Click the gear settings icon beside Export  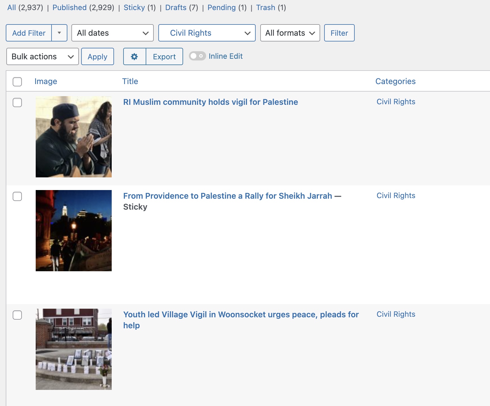point(134,56)
